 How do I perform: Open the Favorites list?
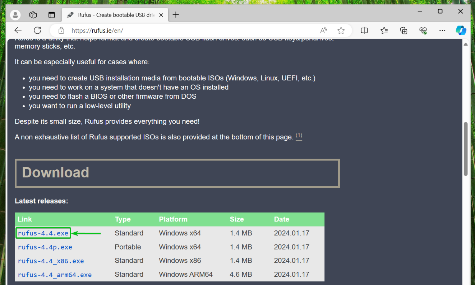384,31
